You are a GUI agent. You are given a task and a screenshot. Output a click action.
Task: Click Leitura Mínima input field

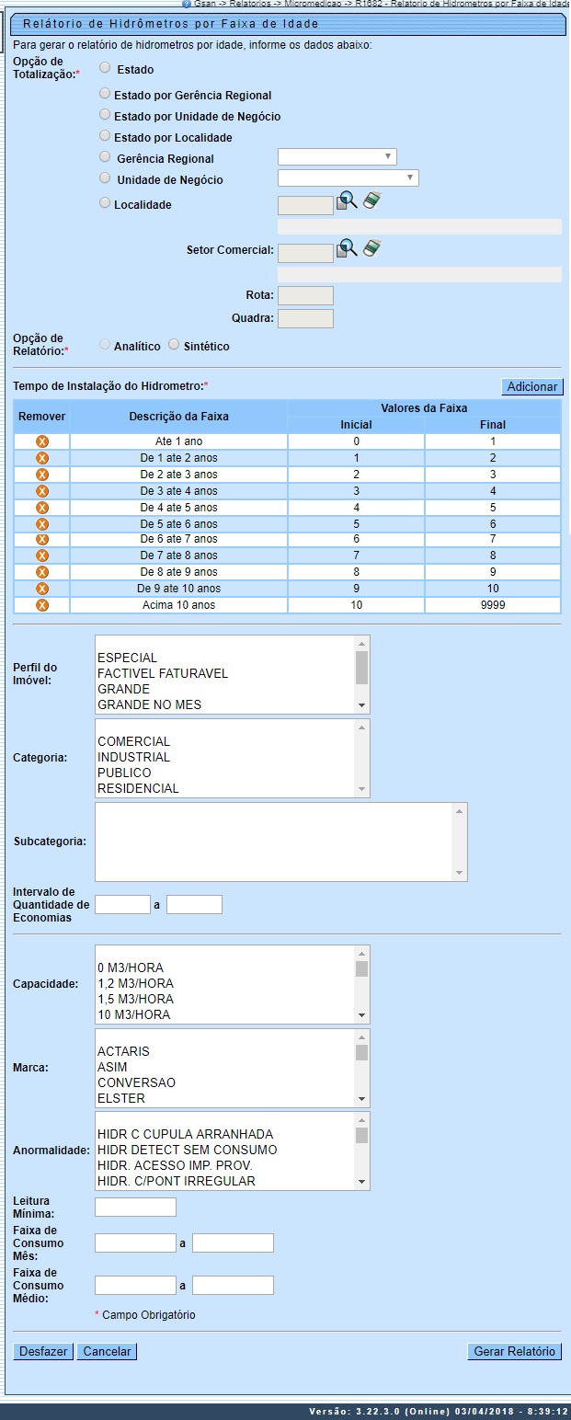135,1207
